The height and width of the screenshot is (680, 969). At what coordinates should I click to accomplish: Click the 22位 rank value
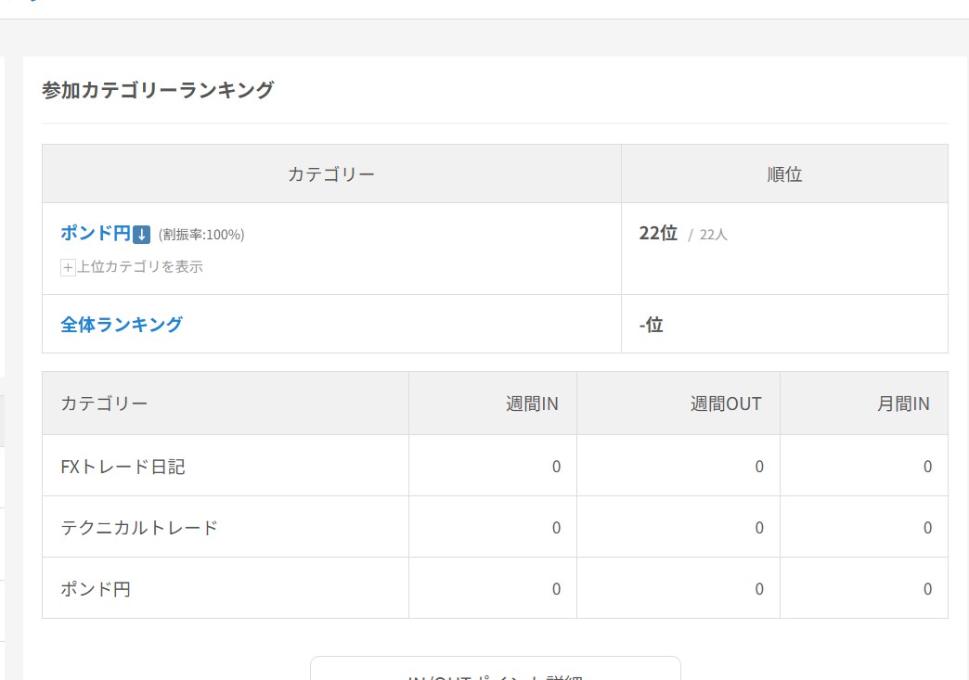point(658,234)
